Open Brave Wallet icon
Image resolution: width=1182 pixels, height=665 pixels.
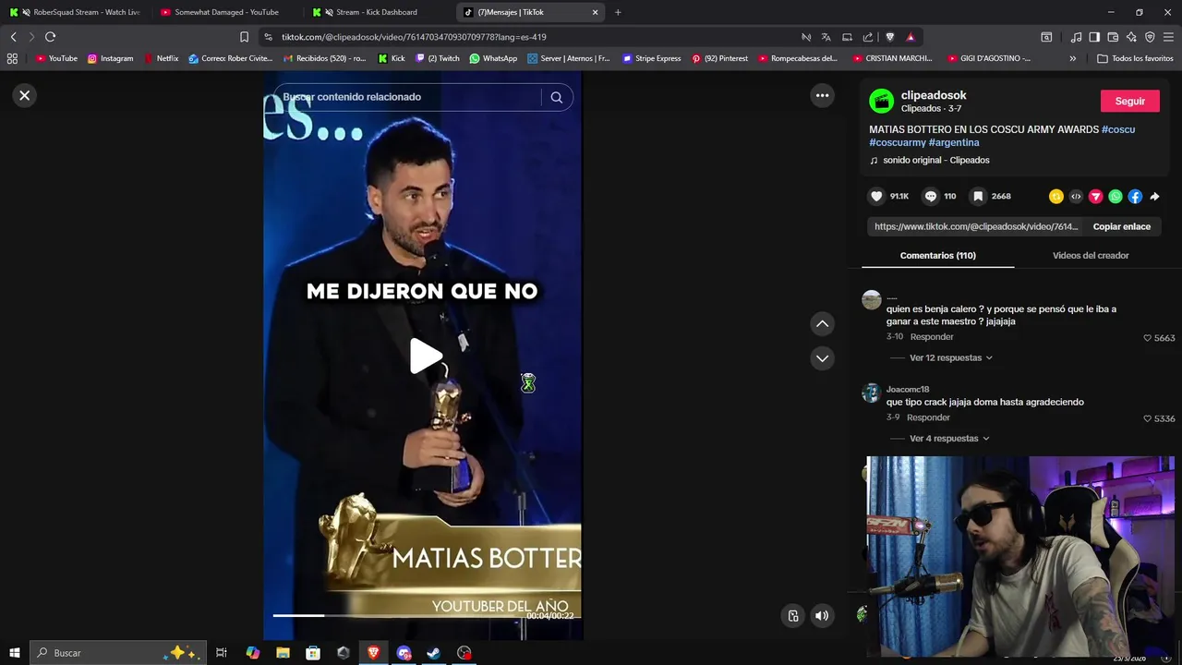(1113, 37)
